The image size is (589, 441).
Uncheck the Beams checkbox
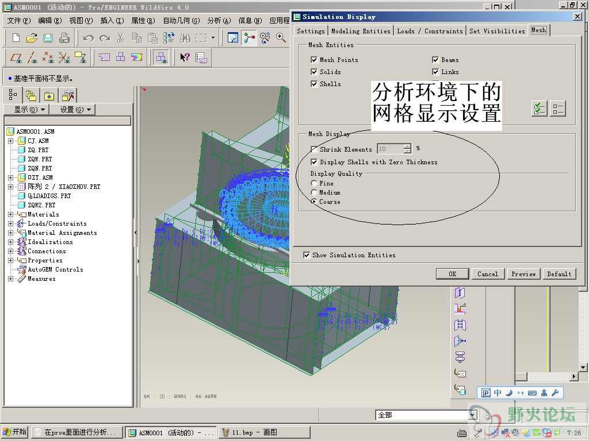pyautogui.click(x=435, y=60)
